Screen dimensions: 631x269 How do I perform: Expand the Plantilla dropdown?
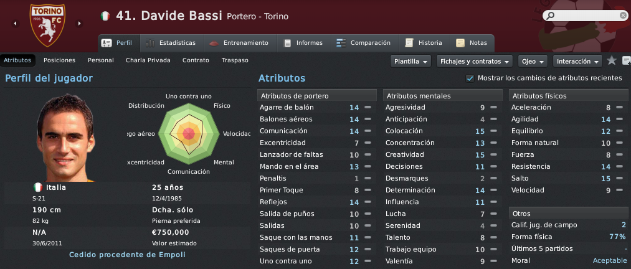coord(410,61)
